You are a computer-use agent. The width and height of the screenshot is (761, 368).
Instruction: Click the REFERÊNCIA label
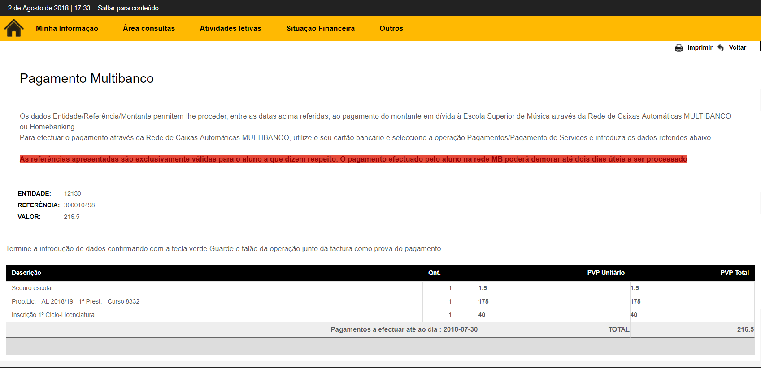(39, 205)
